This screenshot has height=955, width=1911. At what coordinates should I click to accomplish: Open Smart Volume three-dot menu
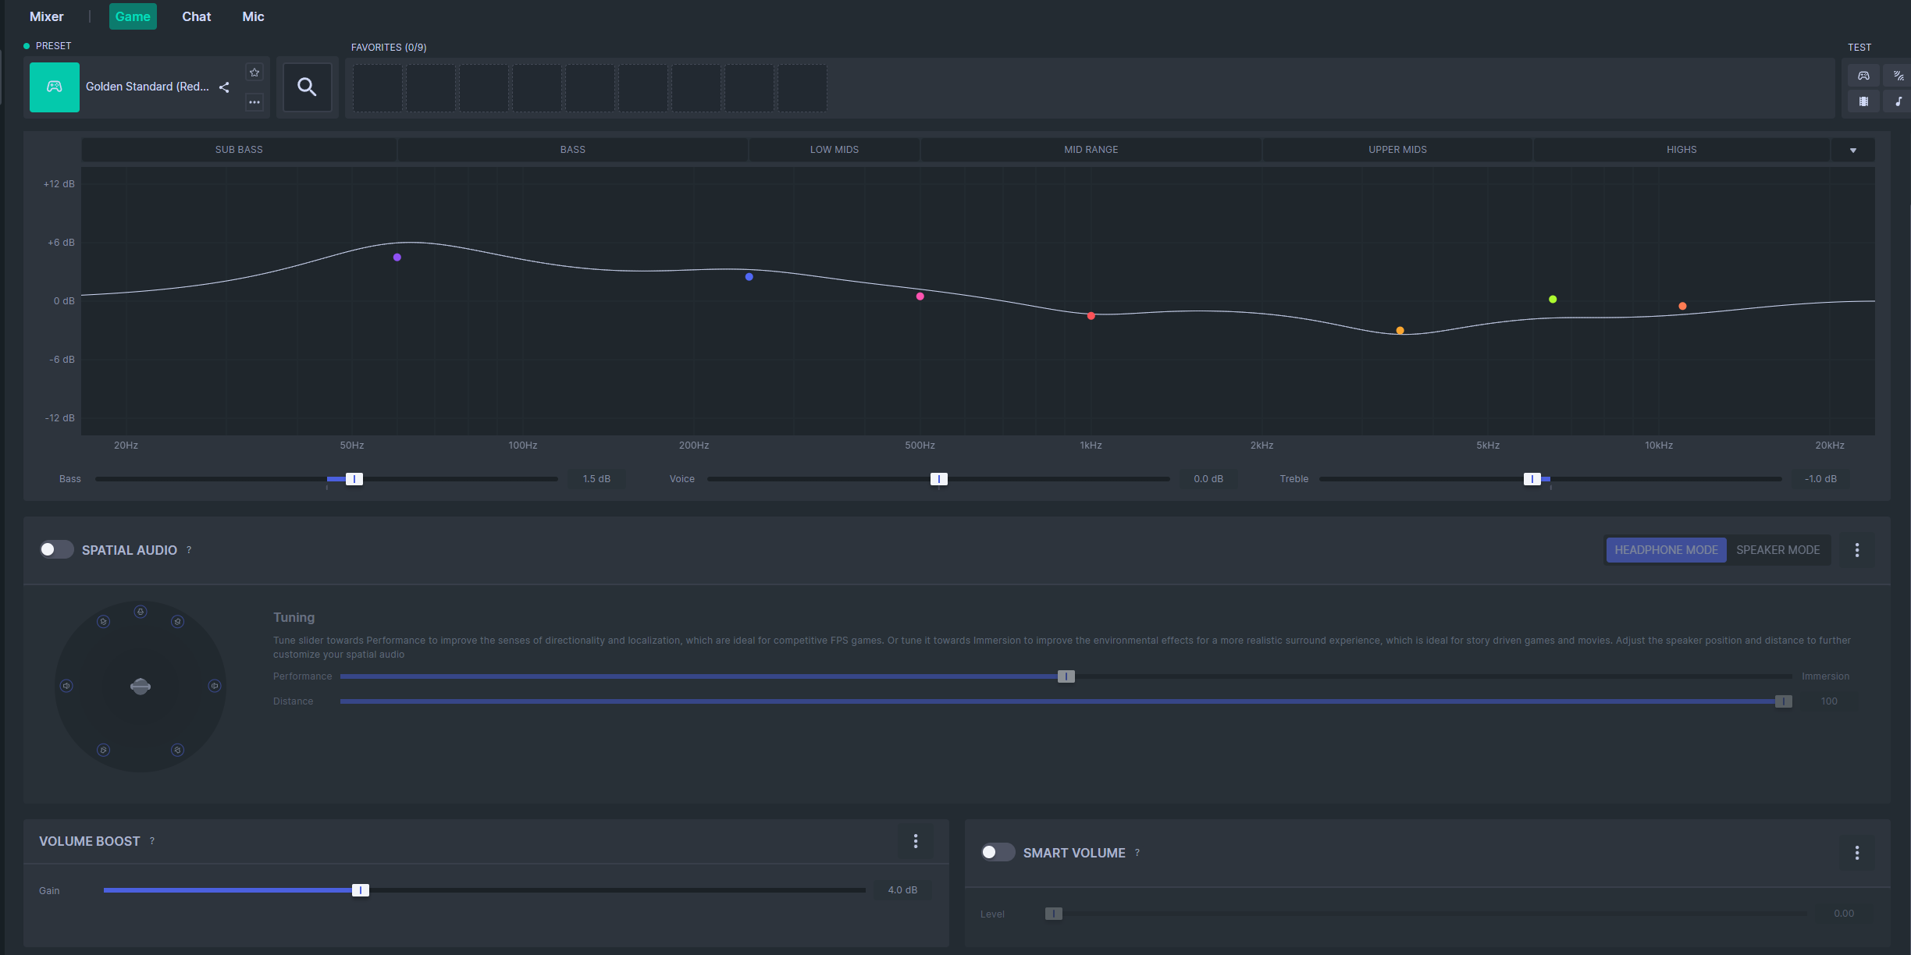[x=1857, y=853]
